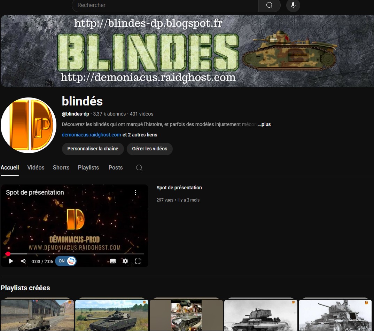Open the narrow-image third playlist thumbnail

pos(186,315)
